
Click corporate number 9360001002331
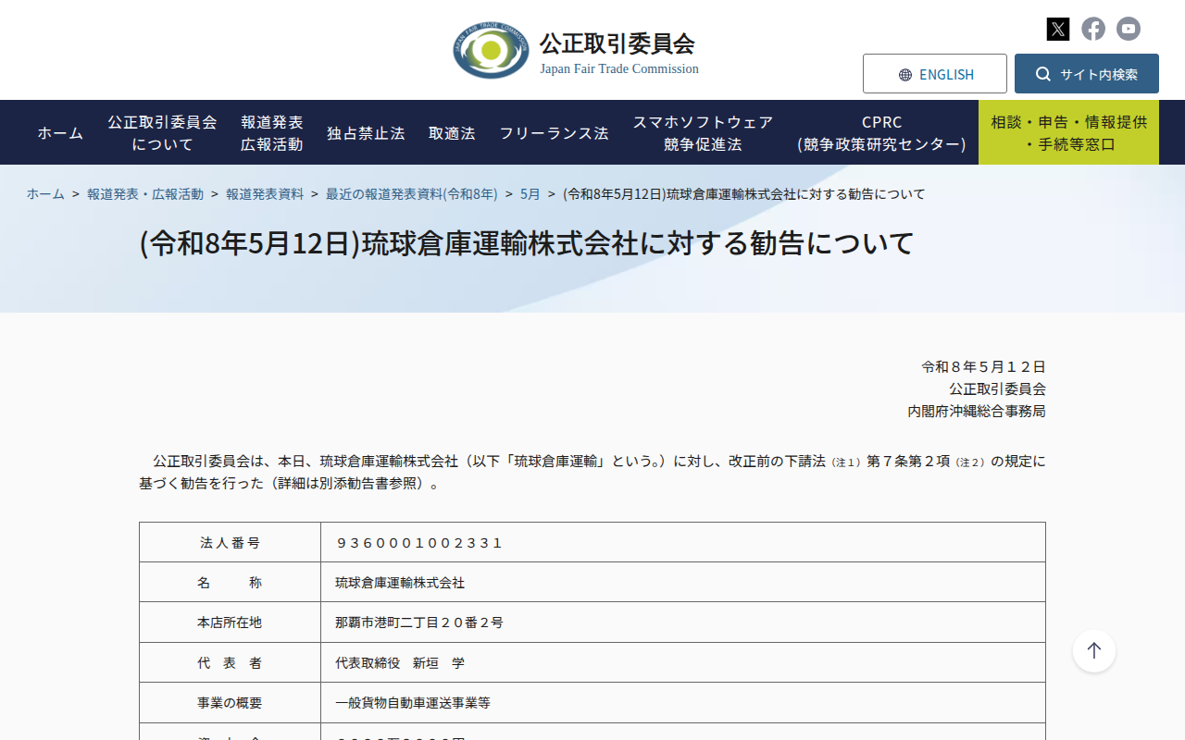coord(419,543)
